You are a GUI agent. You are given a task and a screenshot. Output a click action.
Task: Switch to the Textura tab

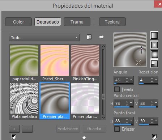(x=112, y=22)
